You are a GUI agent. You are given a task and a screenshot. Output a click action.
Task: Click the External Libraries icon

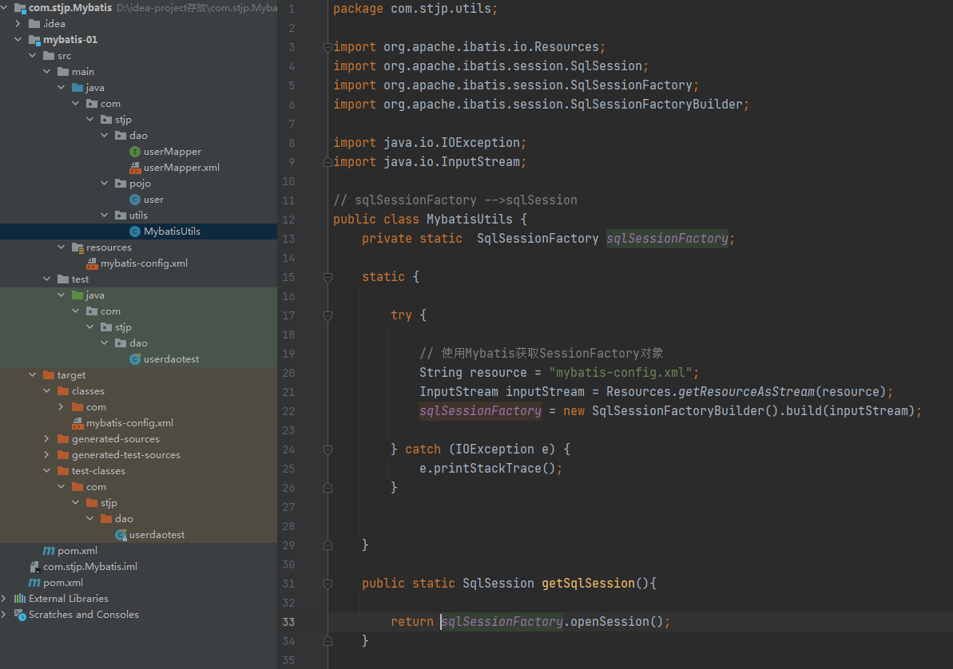click(20, 599)
